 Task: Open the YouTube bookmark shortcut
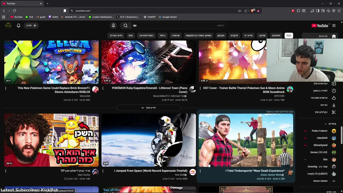(x=16, y=17)
